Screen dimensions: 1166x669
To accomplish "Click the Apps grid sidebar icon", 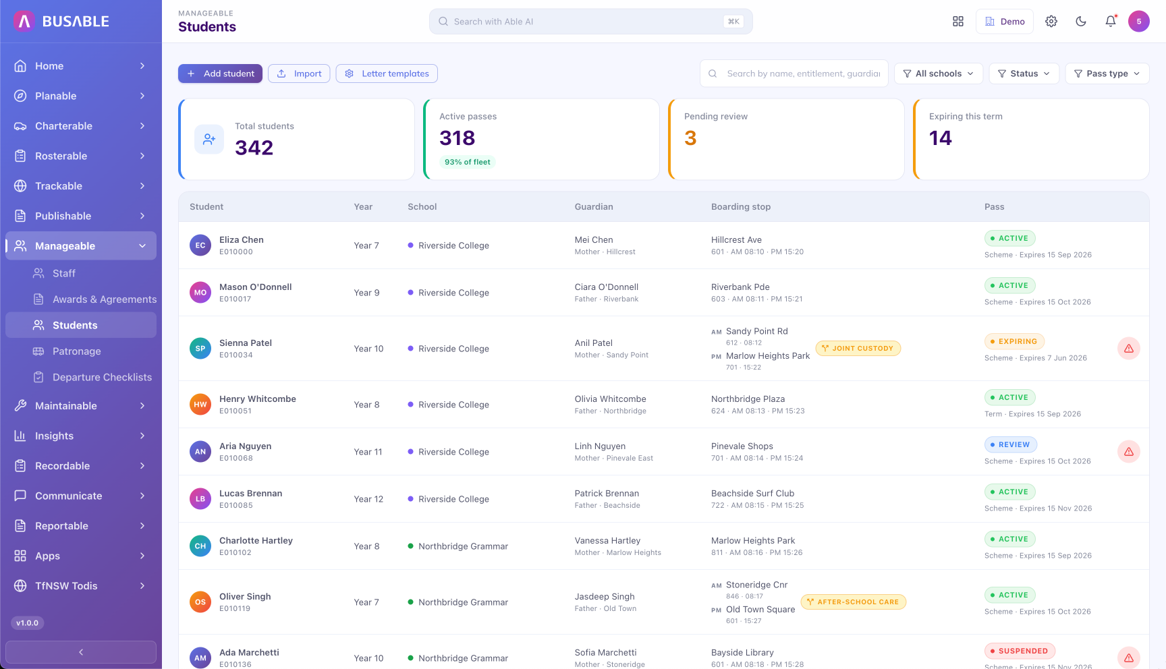I will click(20, 556).
